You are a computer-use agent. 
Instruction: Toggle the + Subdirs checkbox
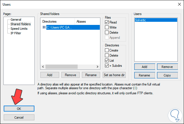click(107, 66)
